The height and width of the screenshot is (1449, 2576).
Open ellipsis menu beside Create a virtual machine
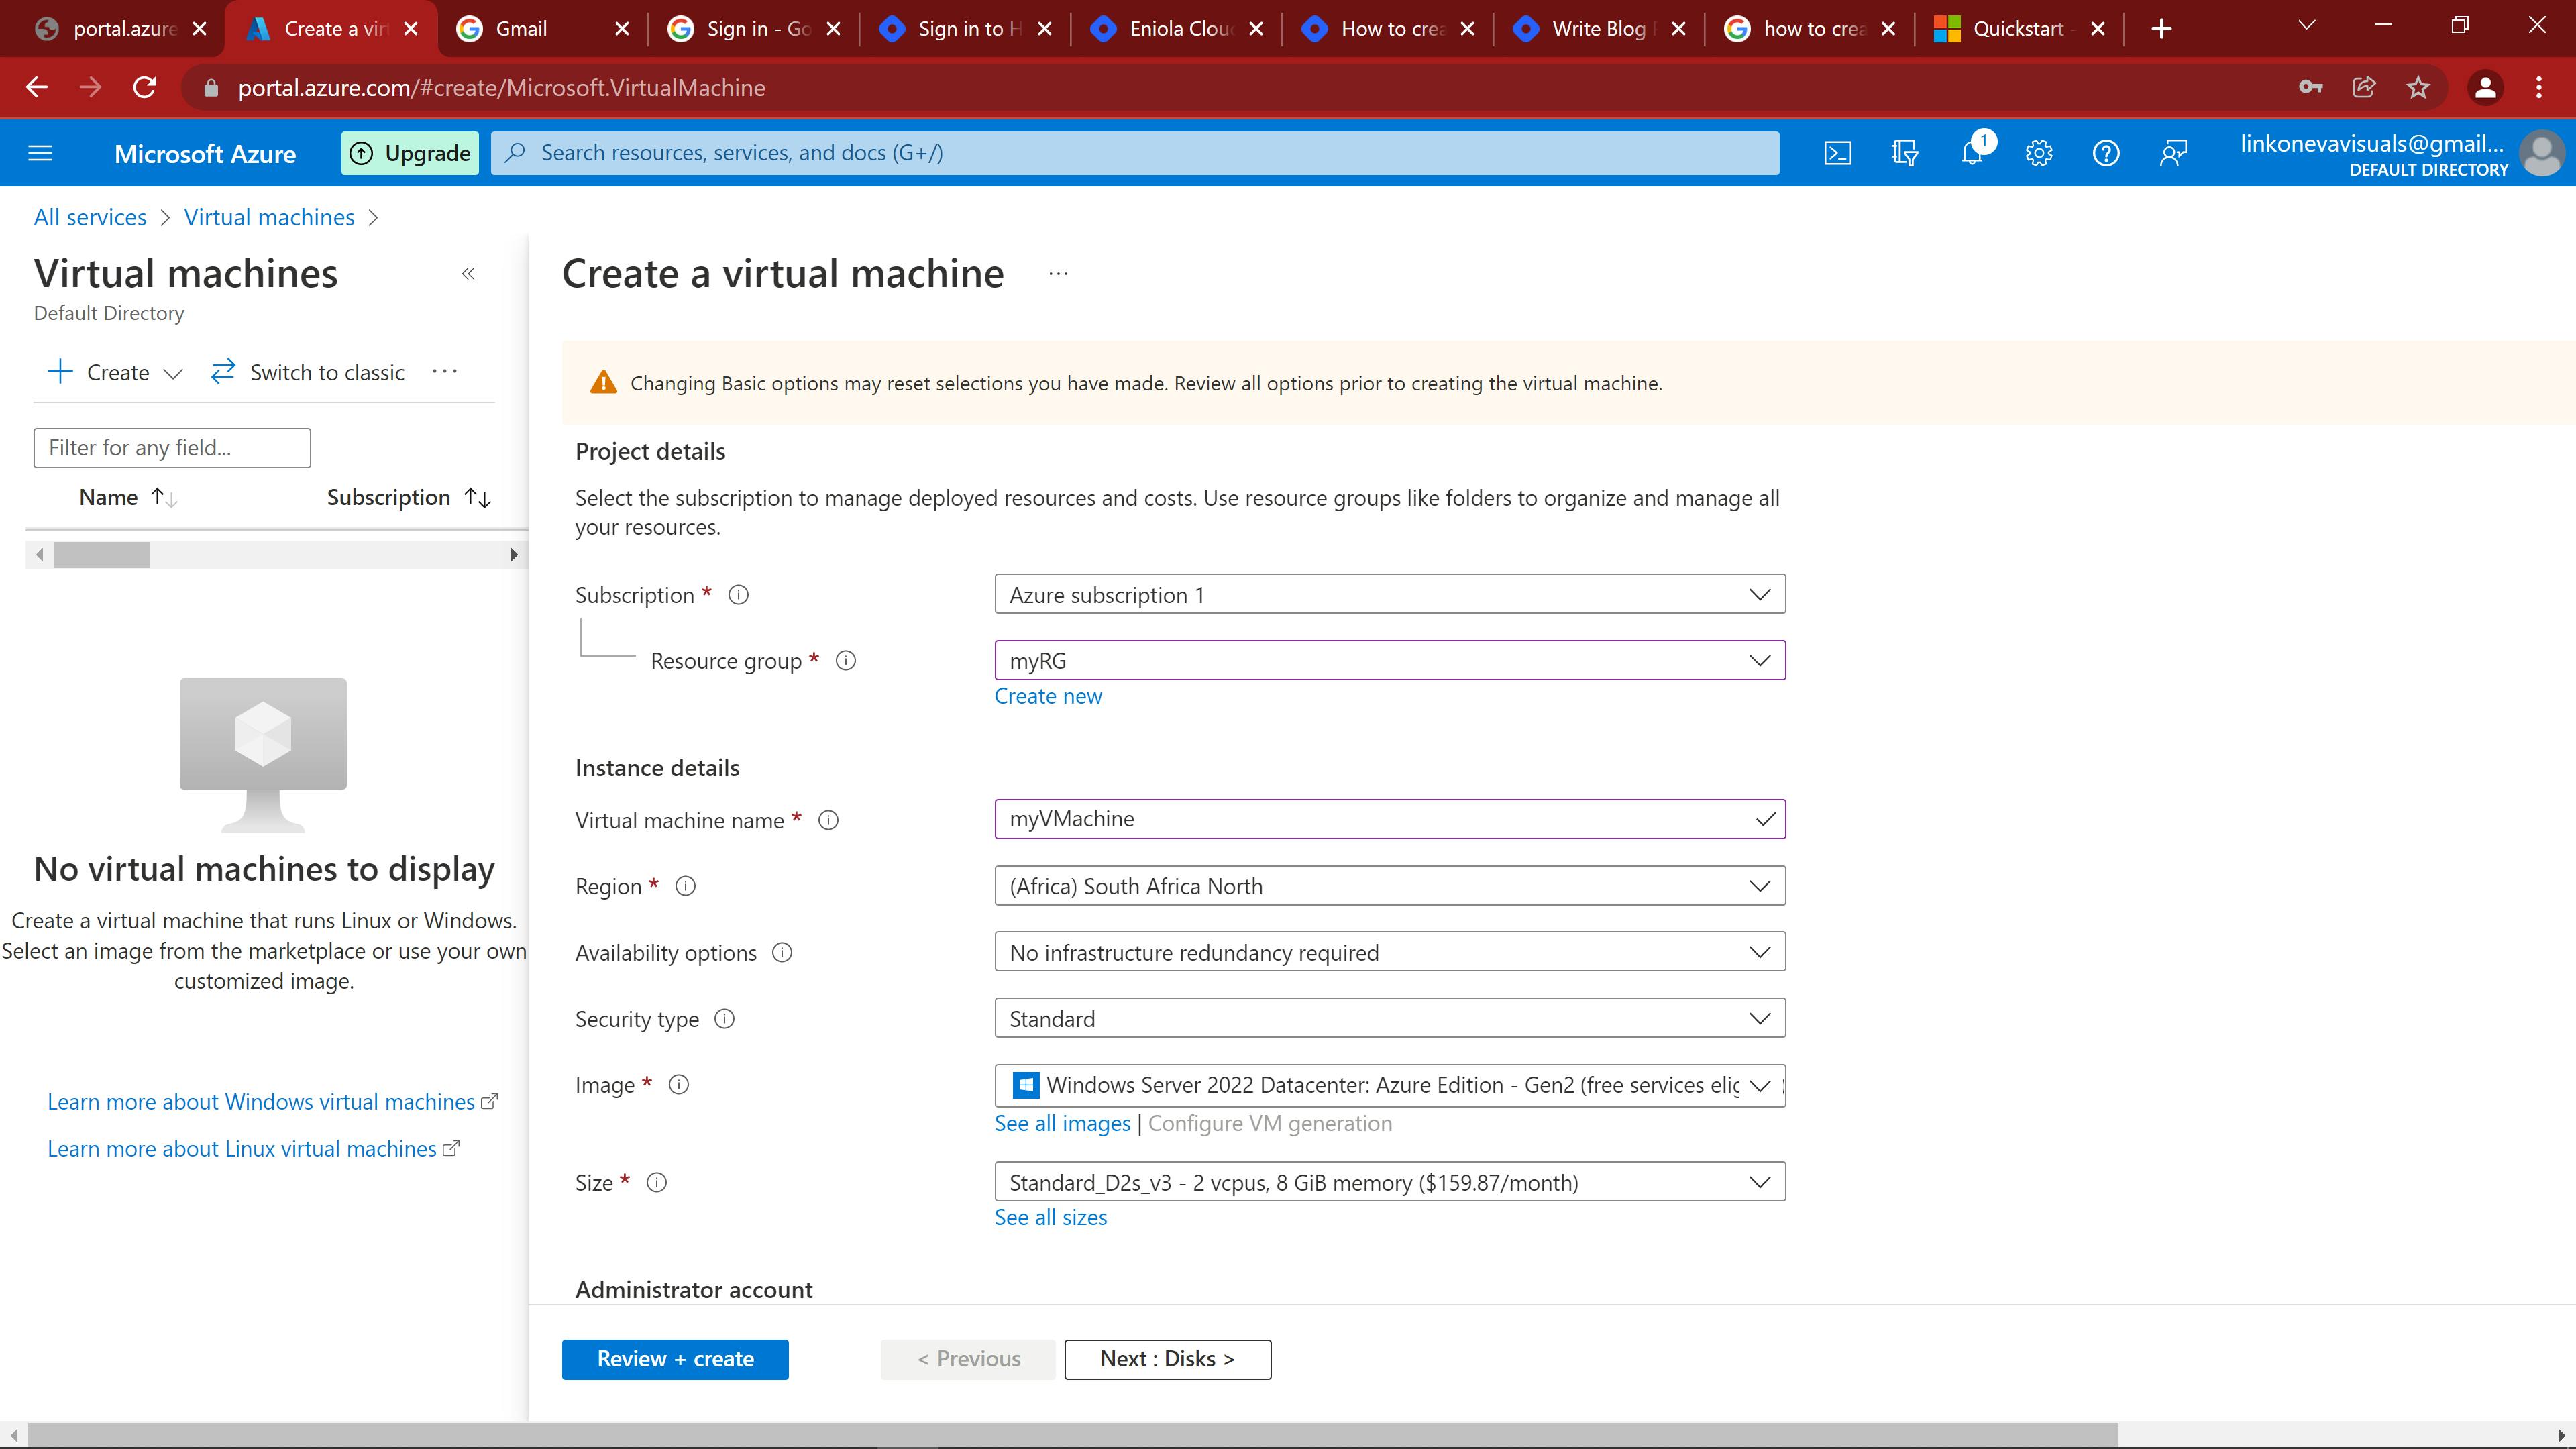(1058, 274)
